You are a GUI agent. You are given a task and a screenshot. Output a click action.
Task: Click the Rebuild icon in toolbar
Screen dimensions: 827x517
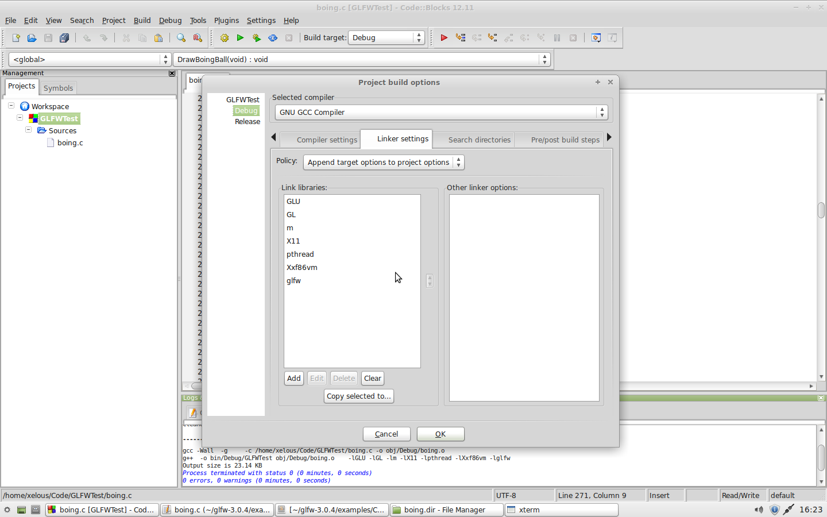273,38
